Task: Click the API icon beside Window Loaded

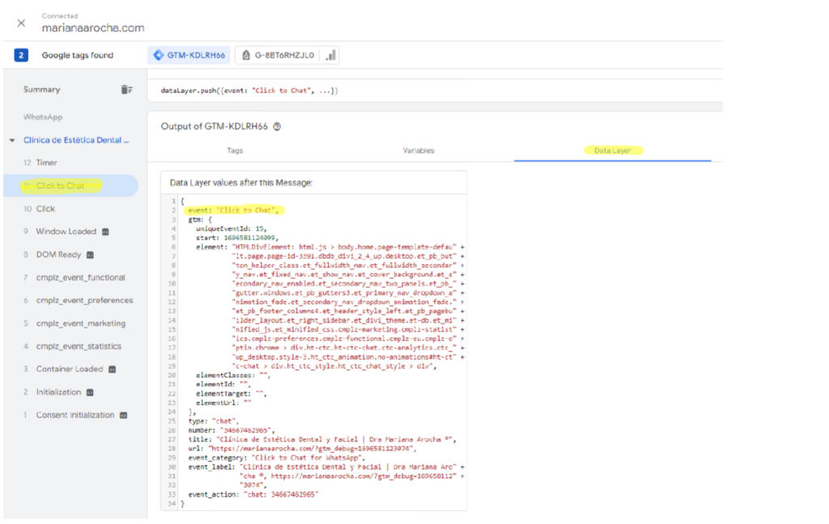Action: pos(105,232)
